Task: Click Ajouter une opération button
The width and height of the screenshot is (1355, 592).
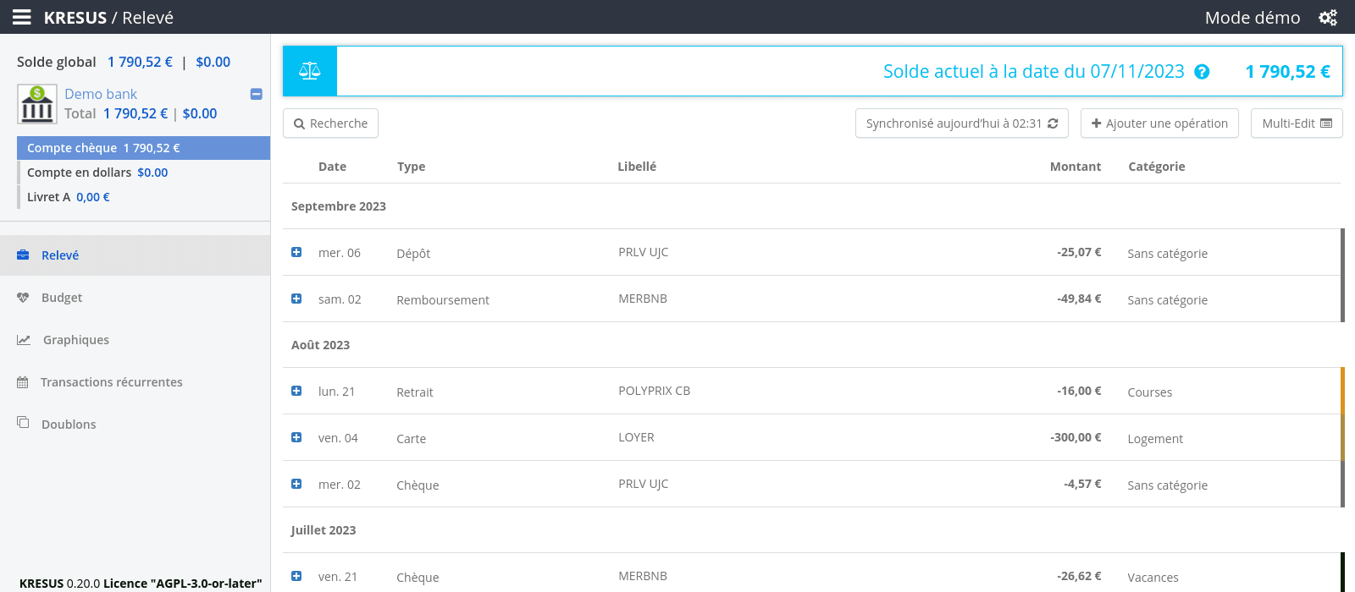Action: (1159, 123)
